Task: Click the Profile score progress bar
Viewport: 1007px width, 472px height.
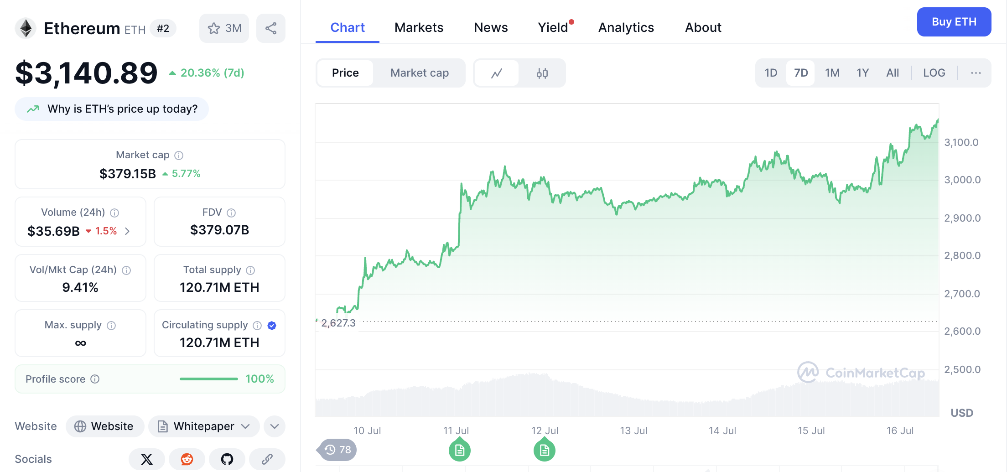Action: (x=209, y=379)
